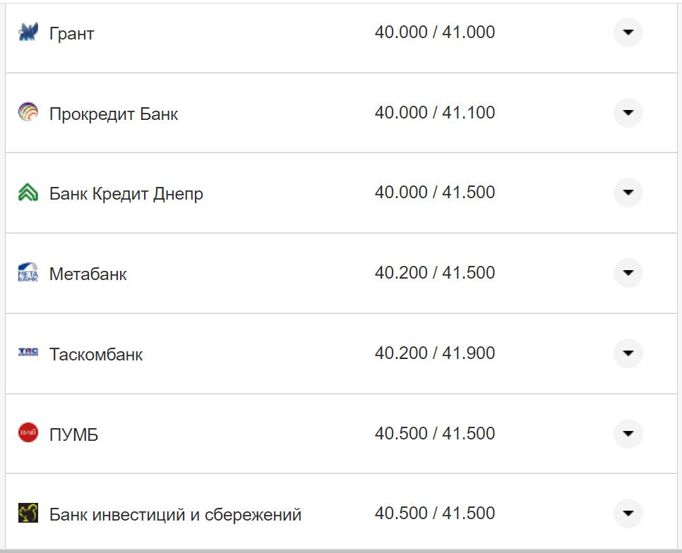Expand Банк инвестиций и сбережений details
The width and height of the screenshot is (682, 553).
click(627, 513)
